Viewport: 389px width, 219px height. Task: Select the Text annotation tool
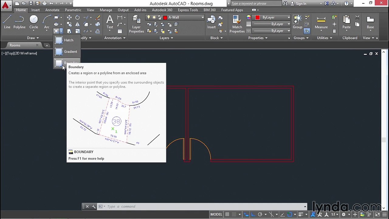pyautogui.click(x=110, y=22)
